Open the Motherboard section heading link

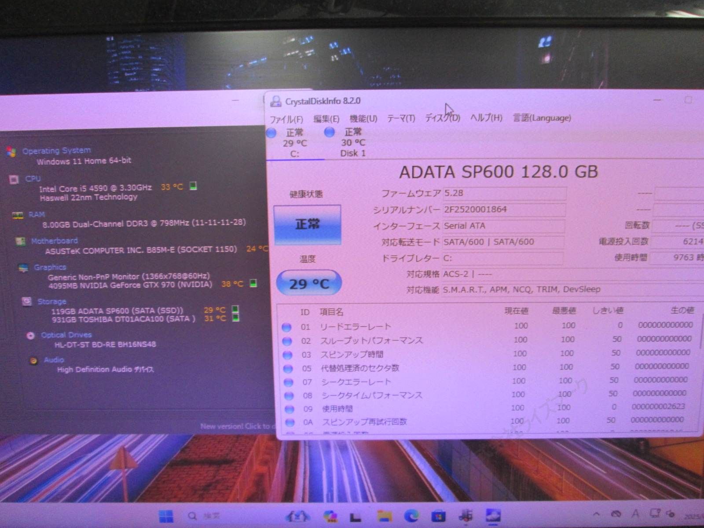(55, 241)
